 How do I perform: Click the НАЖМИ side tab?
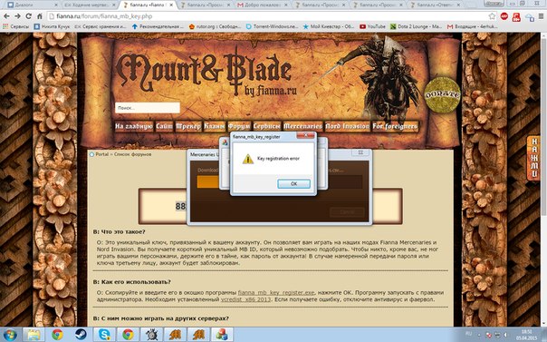533,158
